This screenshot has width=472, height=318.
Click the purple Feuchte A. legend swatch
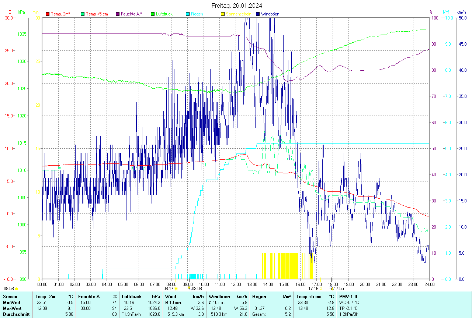click(118, 14)
